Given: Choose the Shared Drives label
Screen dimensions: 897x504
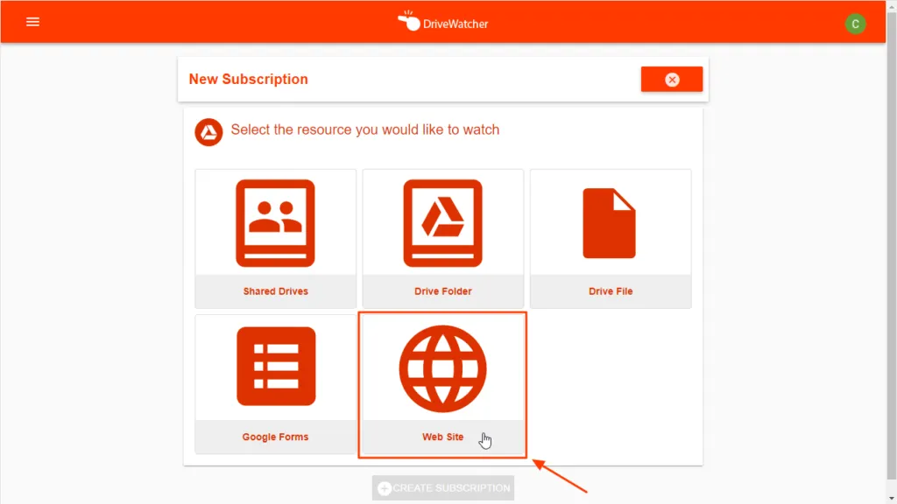Looking at the screenshot, I should 275,290.
